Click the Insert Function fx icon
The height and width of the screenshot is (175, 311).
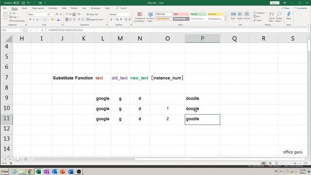[x=42, y=30]
